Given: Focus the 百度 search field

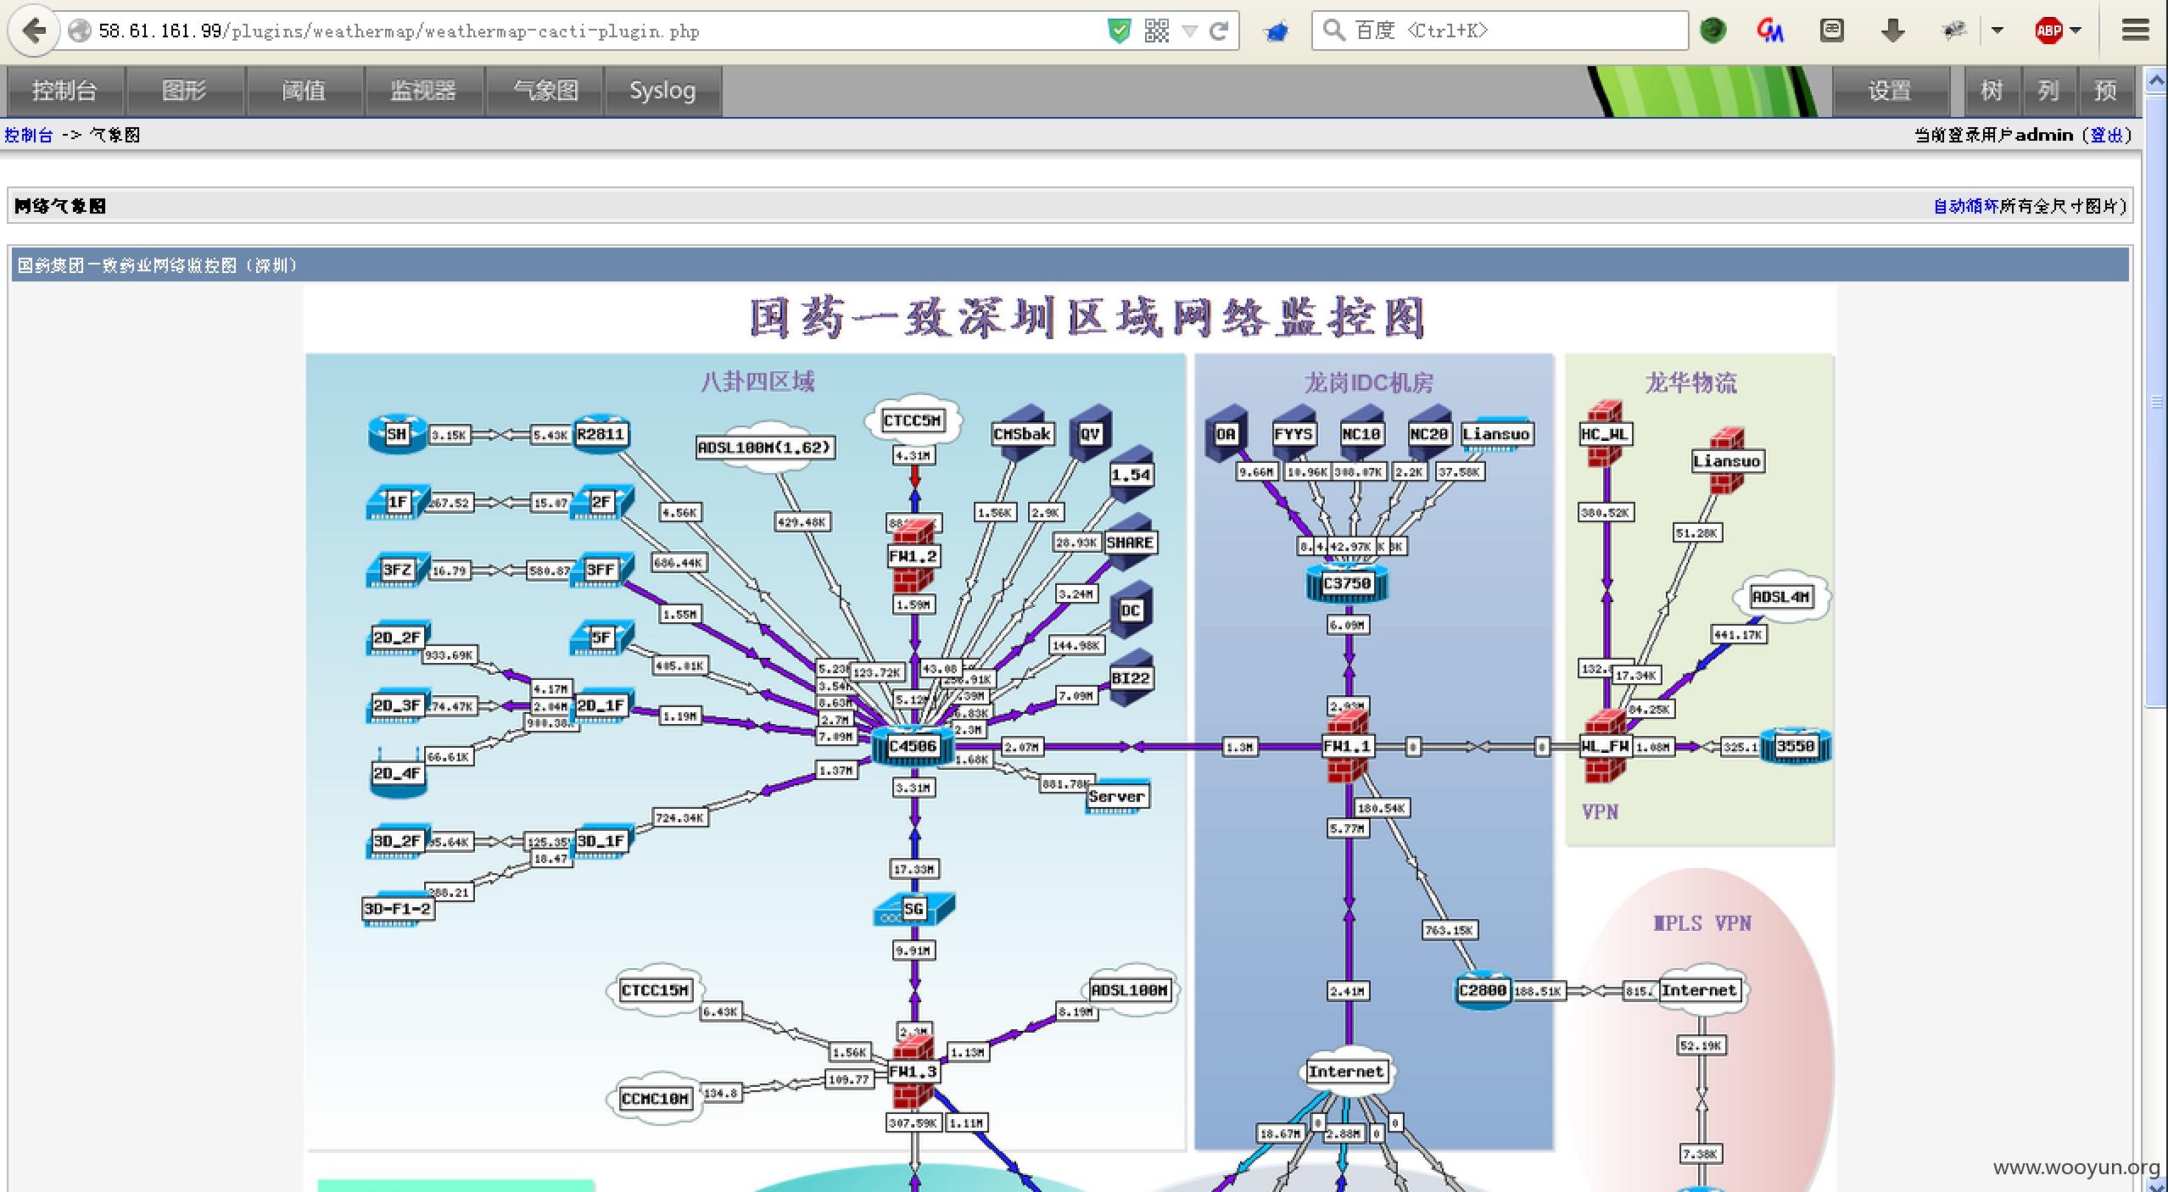Looking at the screenshot, I should tap(1500, 31).
